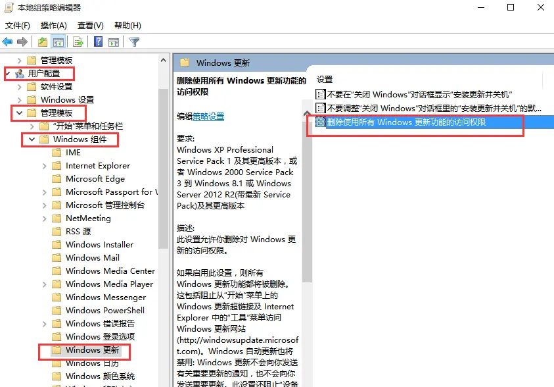The height and width of the screenshot is (387, 554).
Task: Click the Forward arrow toolbar icon
Action: (22, 42)
